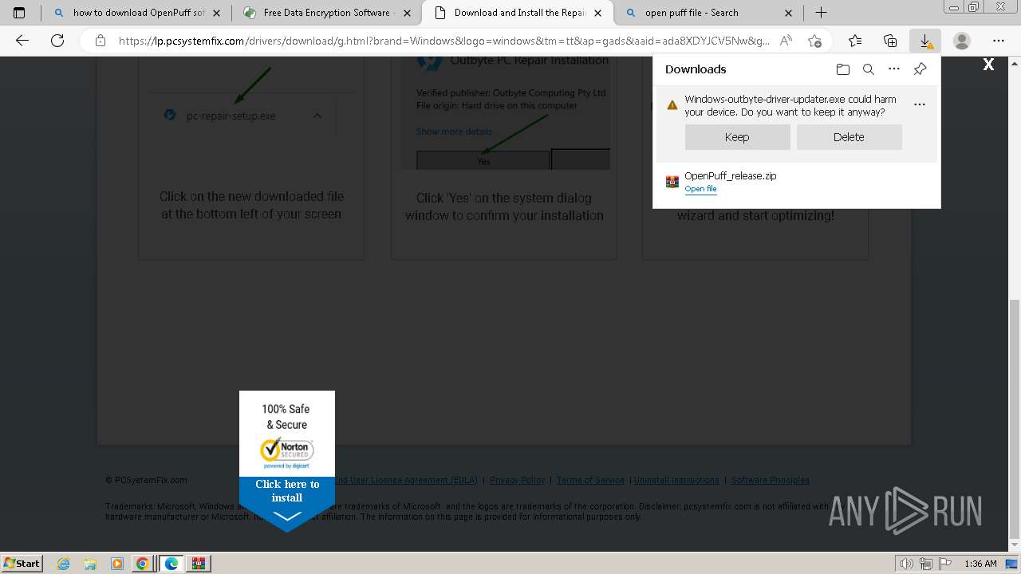The height and width of the screenshot is (574, 1021).
Task: Open the Windows Start menu
Action: tap(22, 563)
